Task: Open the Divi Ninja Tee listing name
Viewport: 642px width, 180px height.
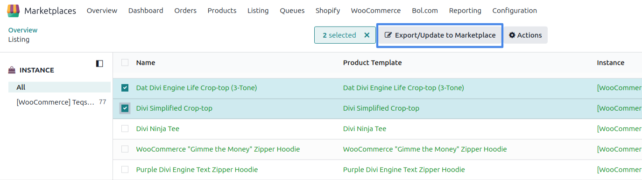Action: (x=158, y=129)
